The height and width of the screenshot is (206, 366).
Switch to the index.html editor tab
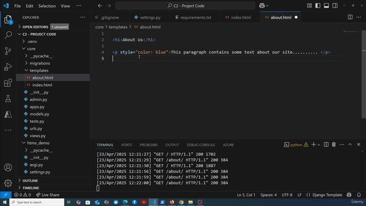point(241,17)
